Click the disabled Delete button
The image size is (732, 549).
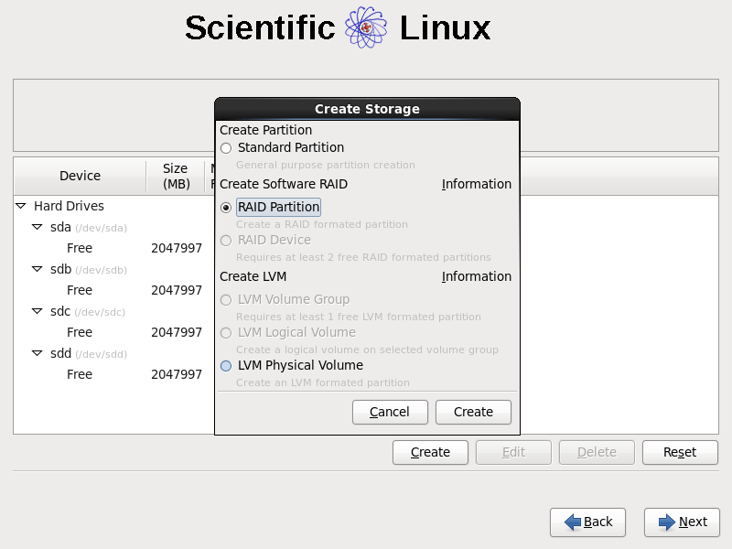point(597,452)
